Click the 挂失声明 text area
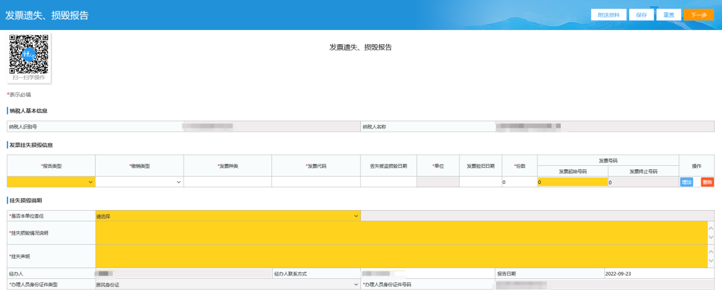Screen dimensions: 722x307 click(x=401, y=256)
